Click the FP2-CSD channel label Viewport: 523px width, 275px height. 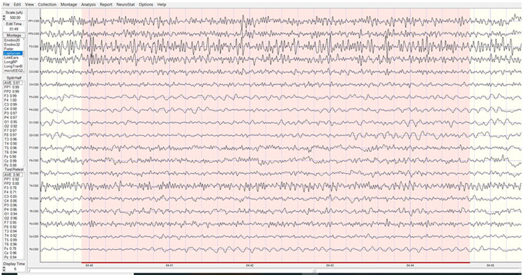[x=33, y=33]
